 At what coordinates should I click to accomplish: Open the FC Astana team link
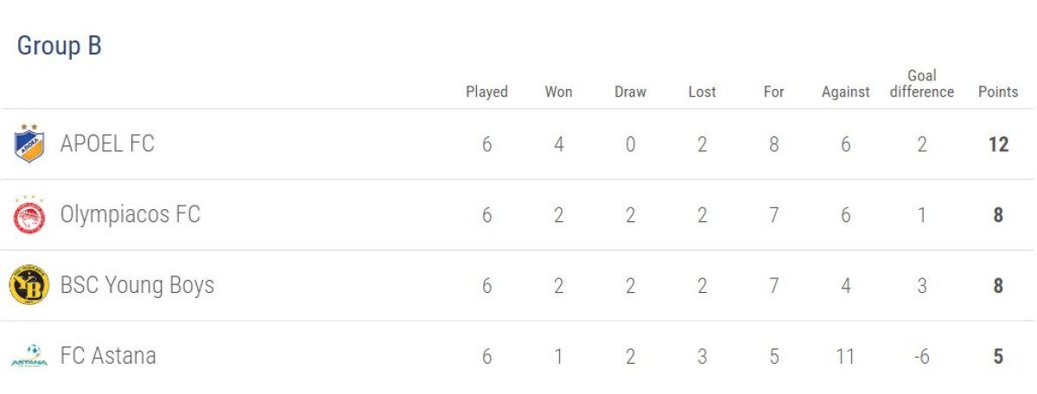(108, 356)
